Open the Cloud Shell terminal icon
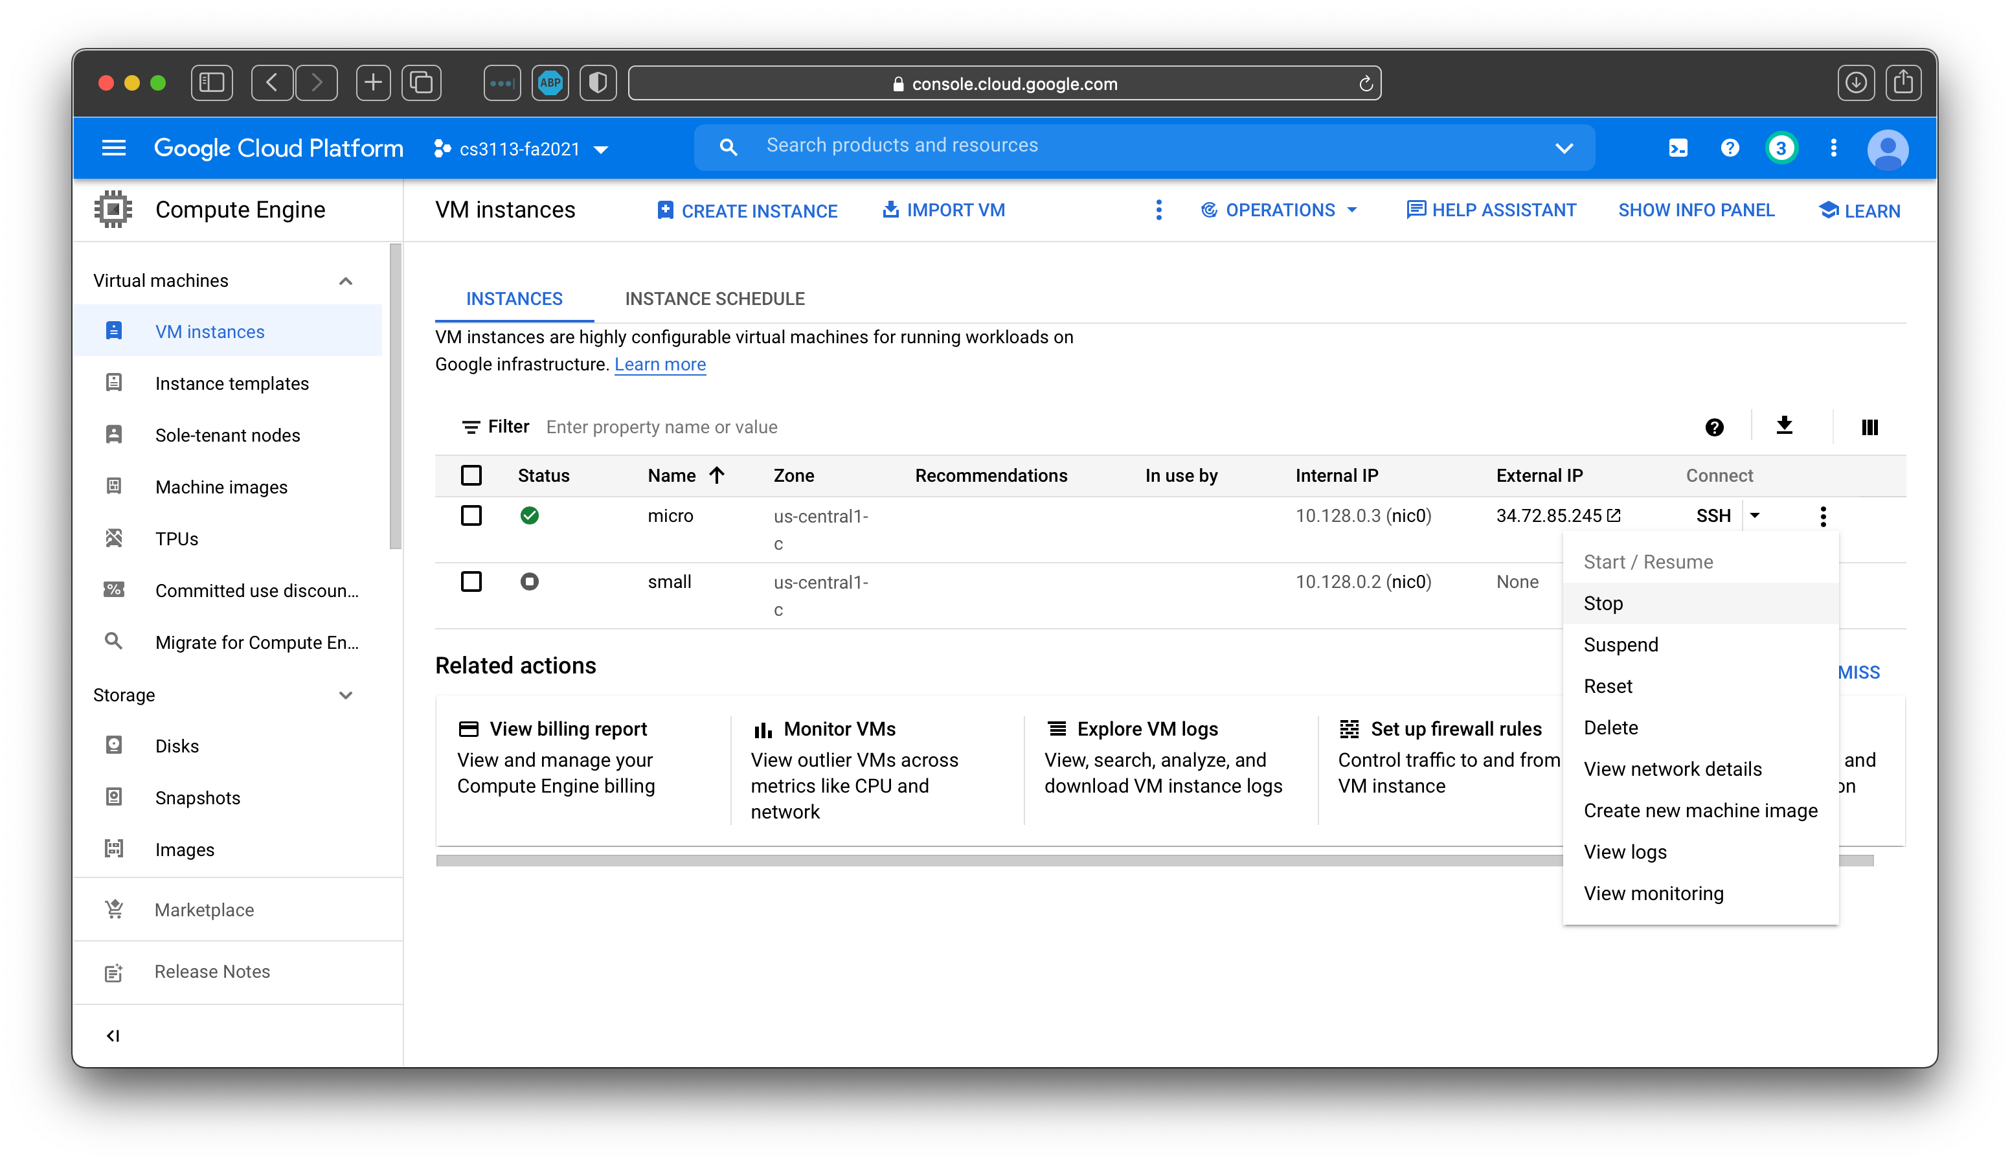 click(x=1678, y=148)
